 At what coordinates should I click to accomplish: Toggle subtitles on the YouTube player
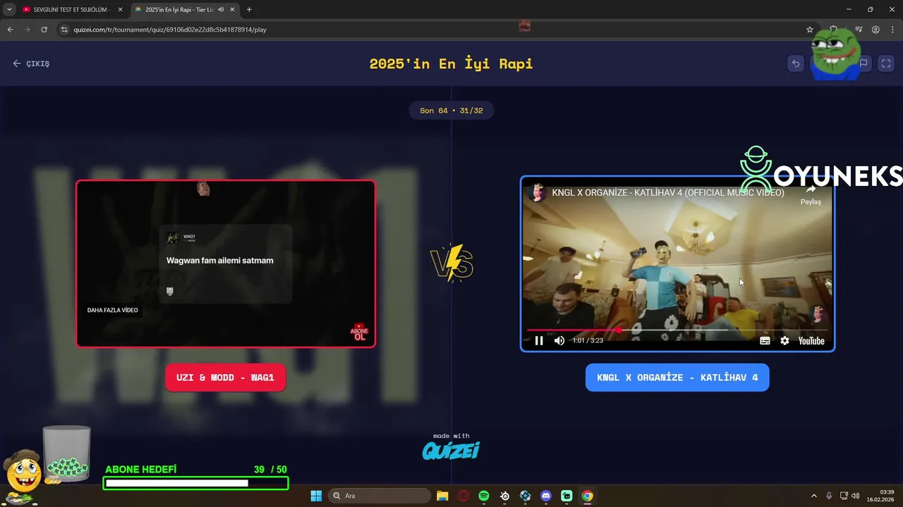(765, 341)
